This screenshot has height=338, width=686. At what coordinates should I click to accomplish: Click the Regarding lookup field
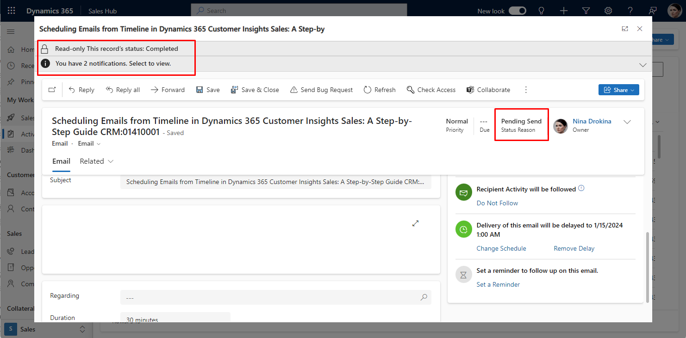[x=276, y=298]
